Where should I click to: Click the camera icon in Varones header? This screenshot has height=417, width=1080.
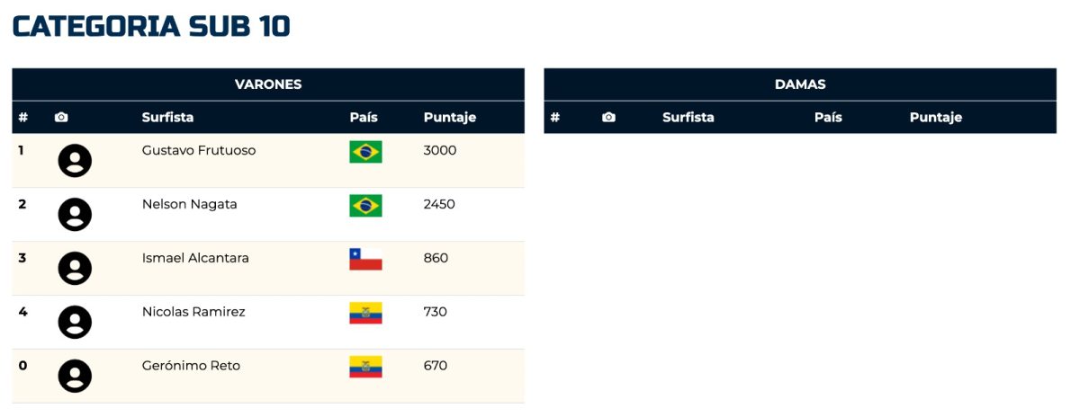pos(61,117)
